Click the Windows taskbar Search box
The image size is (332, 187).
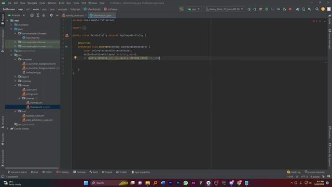(x=109, y=183)
